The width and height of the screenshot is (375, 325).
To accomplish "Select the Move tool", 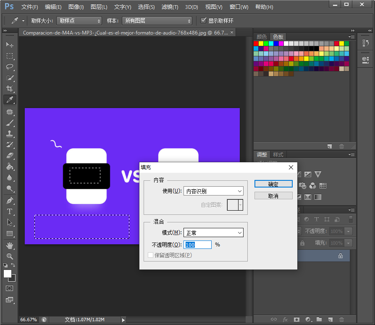I will click(x=10, y=45).
